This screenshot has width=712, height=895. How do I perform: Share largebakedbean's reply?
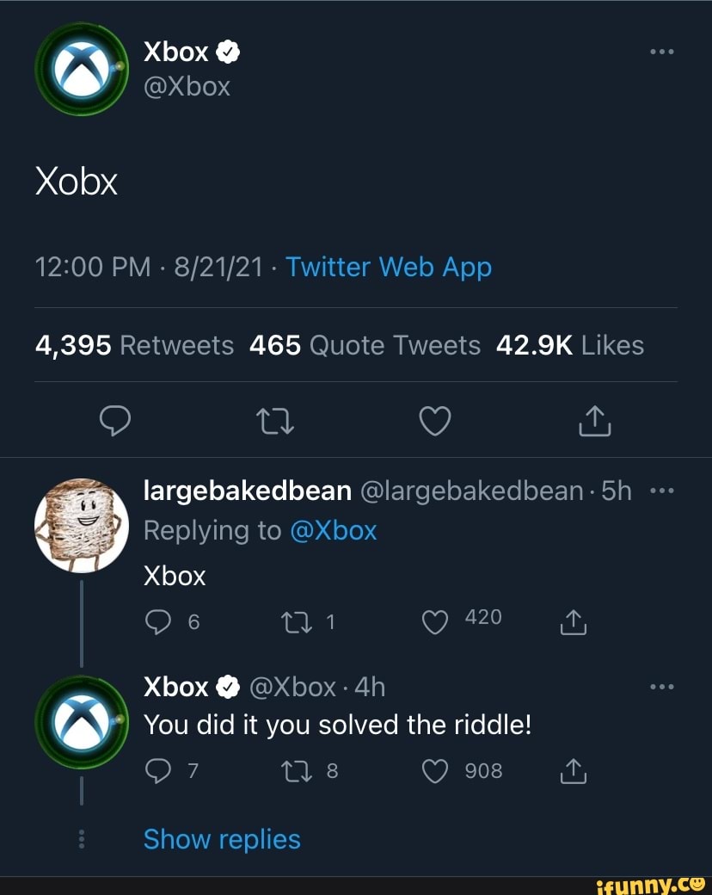tap(574, 620)
